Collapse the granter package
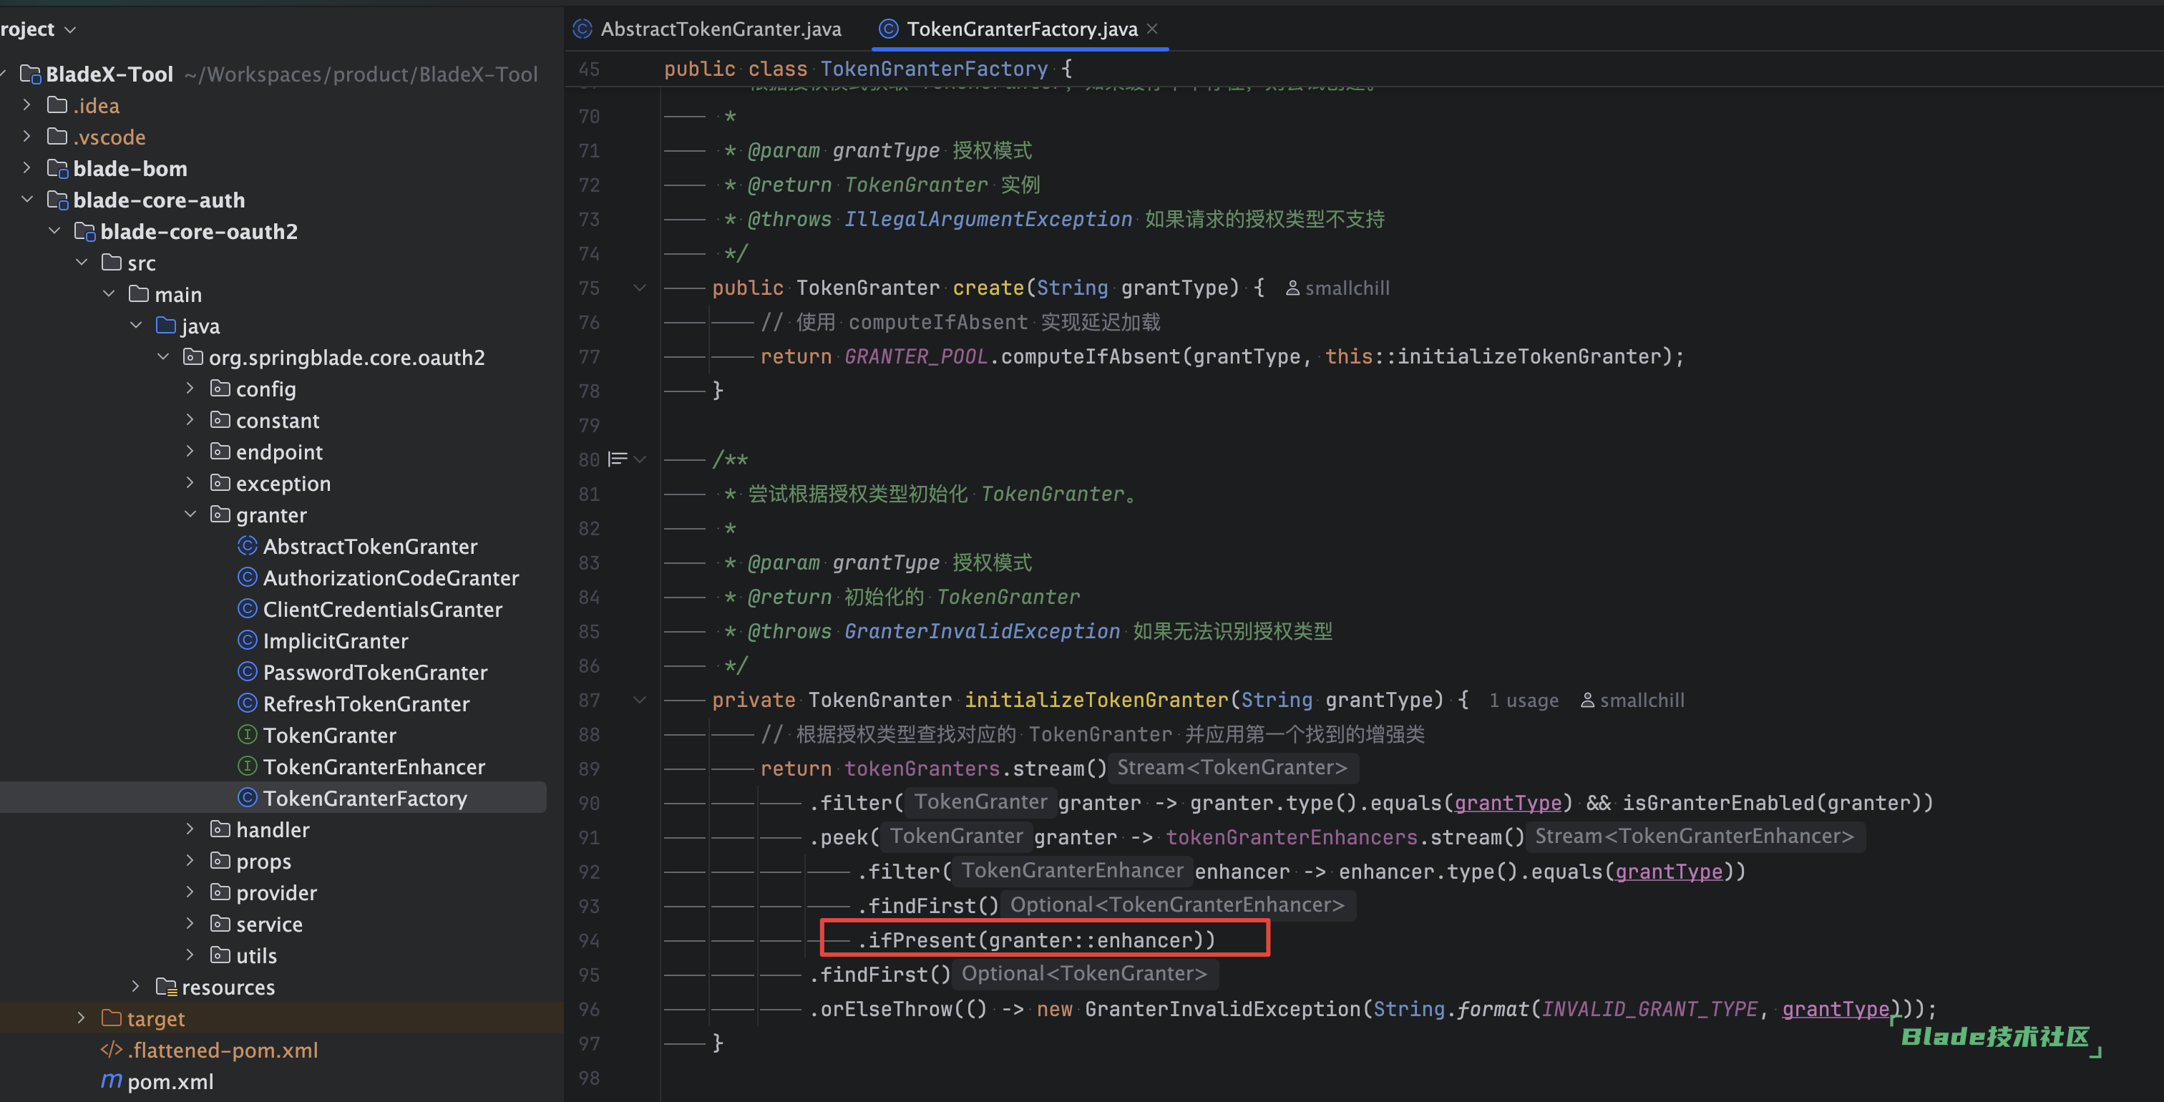 (190, 514)
